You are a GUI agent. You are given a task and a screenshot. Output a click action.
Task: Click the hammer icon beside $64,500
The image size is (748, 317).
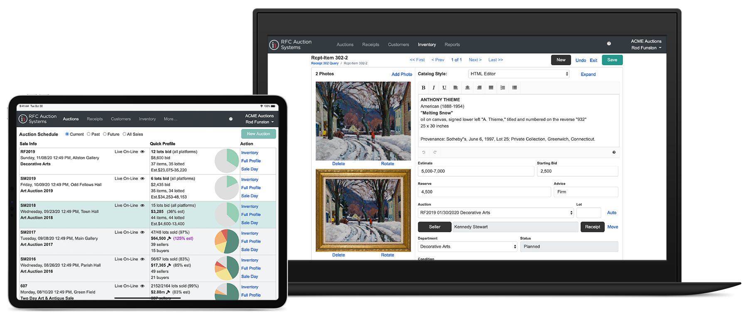coord(169,238)
